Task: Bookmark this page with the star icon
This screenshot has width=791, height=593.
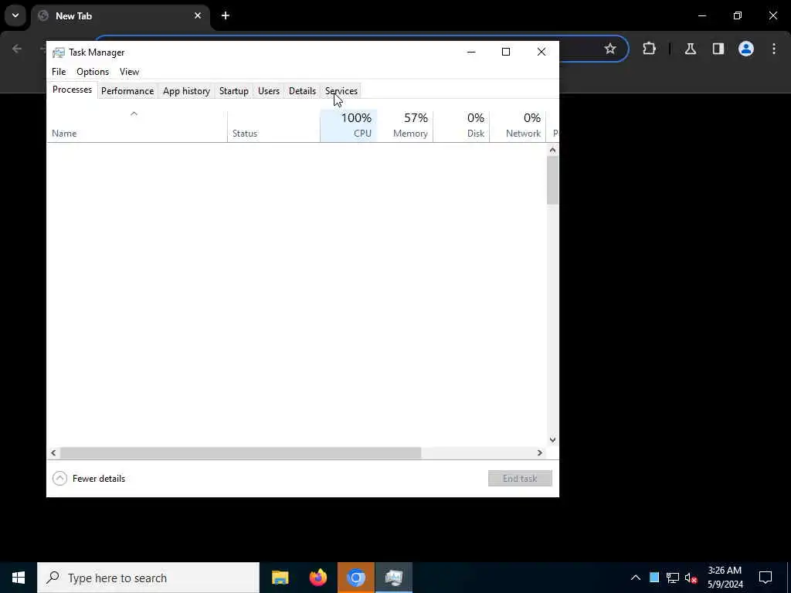Action: 610,49
